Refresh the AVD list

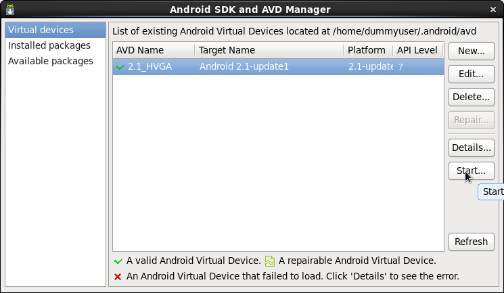[472, 242]
